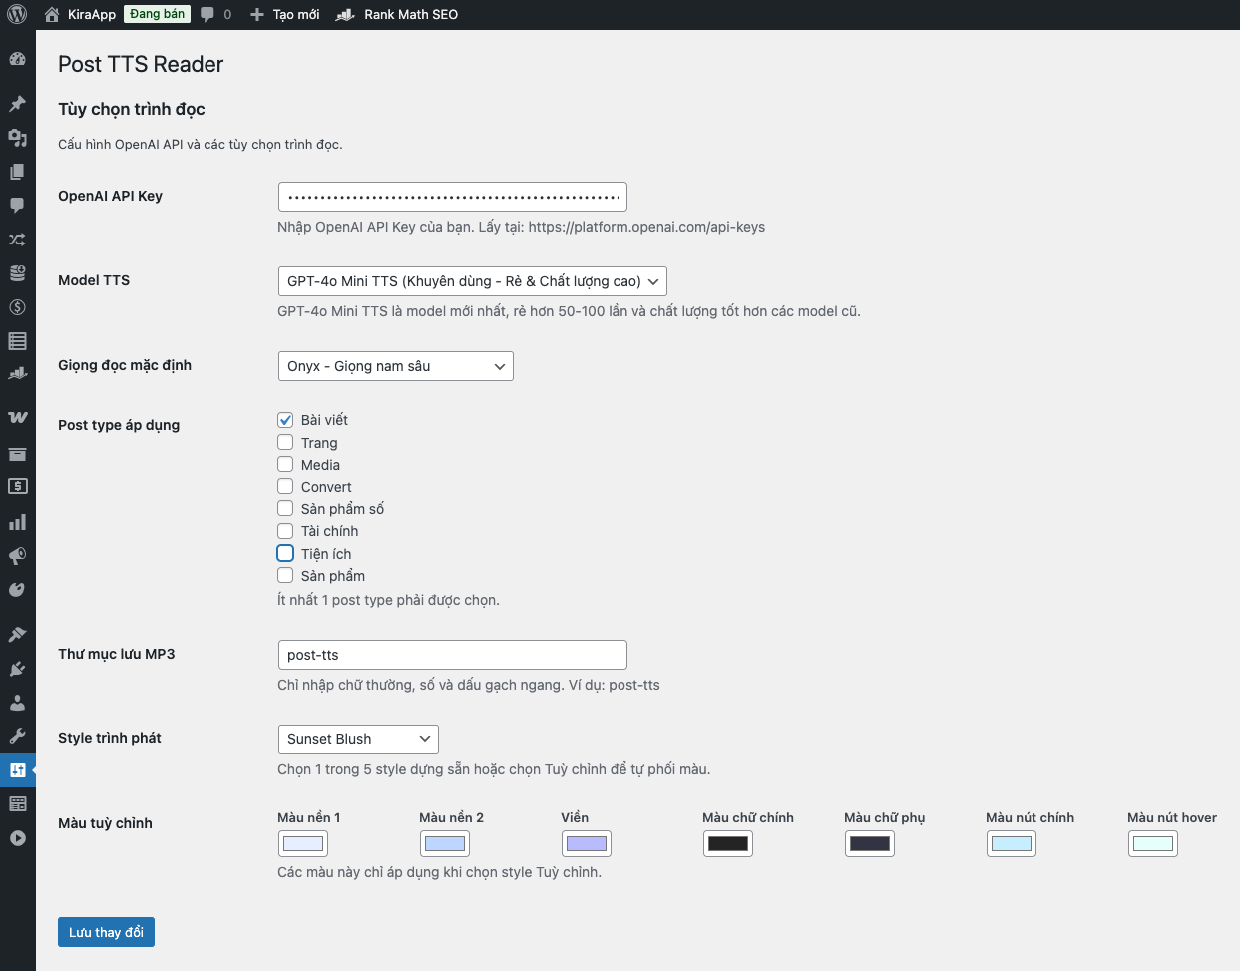The height and width of the screenshot is (971, 1240).
Task: Click the Thư mục lưu MP3 field
Action: (452, 655)
